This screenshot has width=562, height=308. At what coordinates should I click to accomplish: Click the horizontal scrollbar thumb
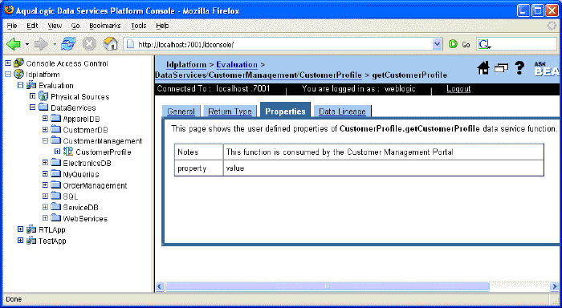click(327, 286)
